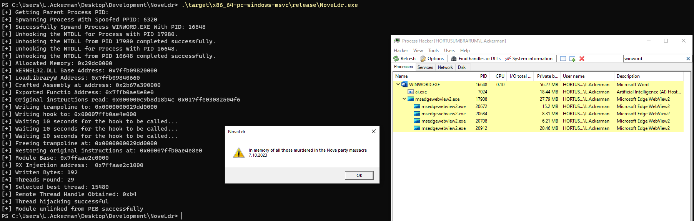Open the Hacker menu

tap(401, 51)
